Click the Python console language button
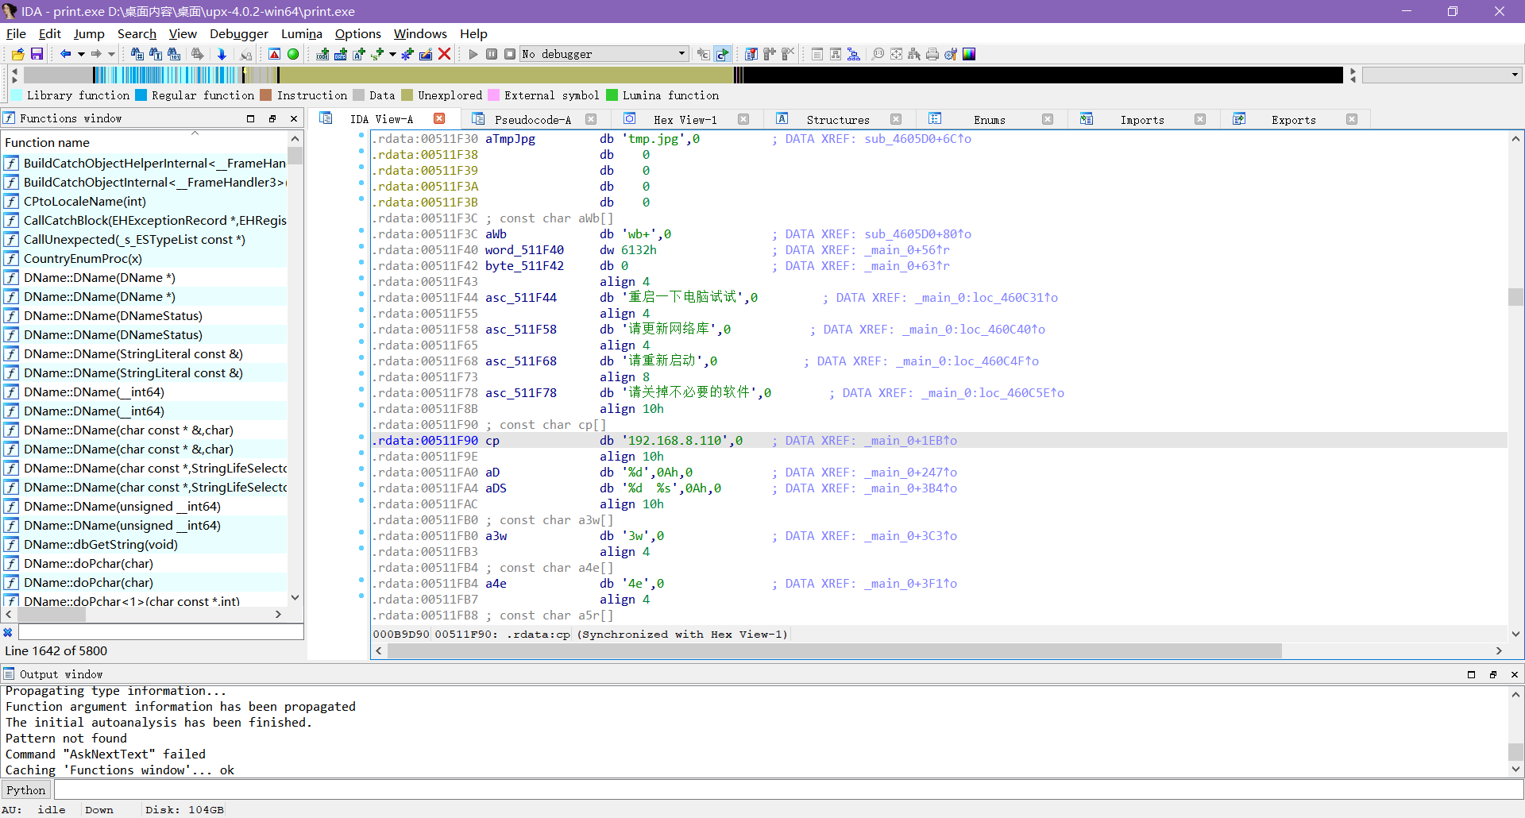This screenshot has height=818, width=1525. tap(26, 789)
